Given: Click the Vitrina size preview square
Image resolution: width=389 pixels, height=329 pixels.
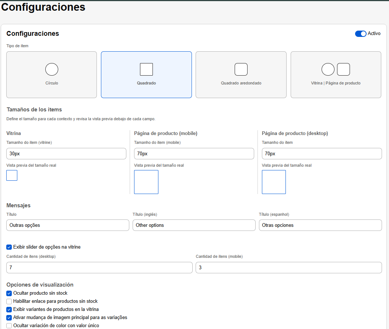Looking at the screenshot, I should coord(12,176).
